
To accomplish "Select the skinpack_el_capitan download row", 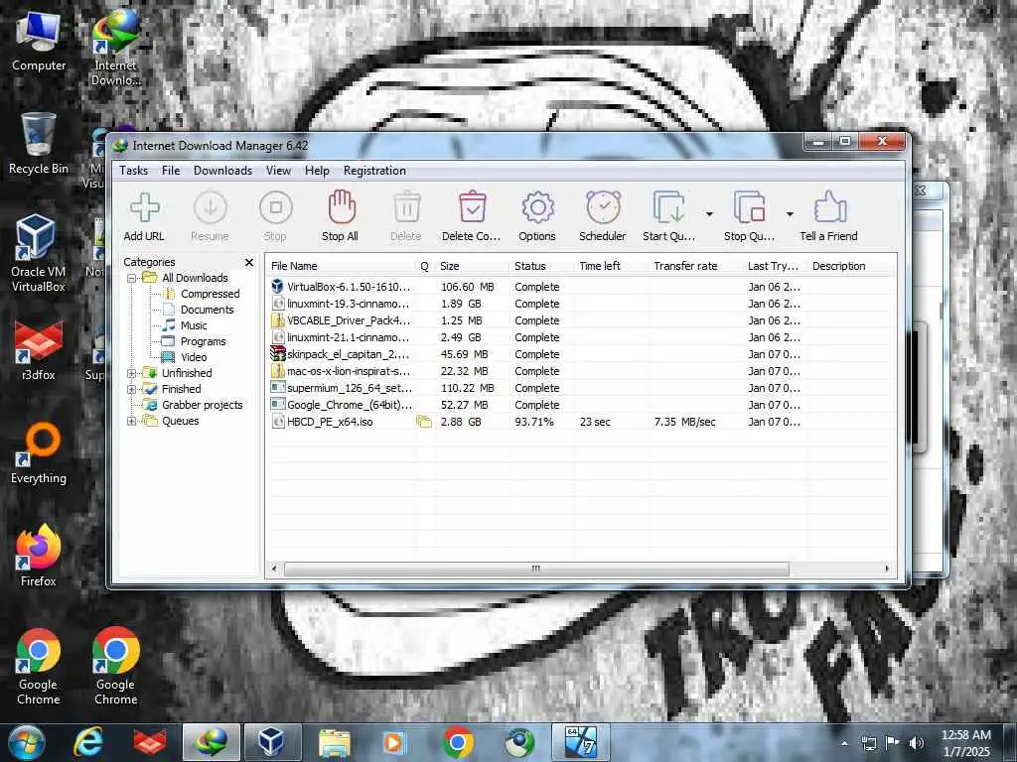I will (x=580, y=354).
